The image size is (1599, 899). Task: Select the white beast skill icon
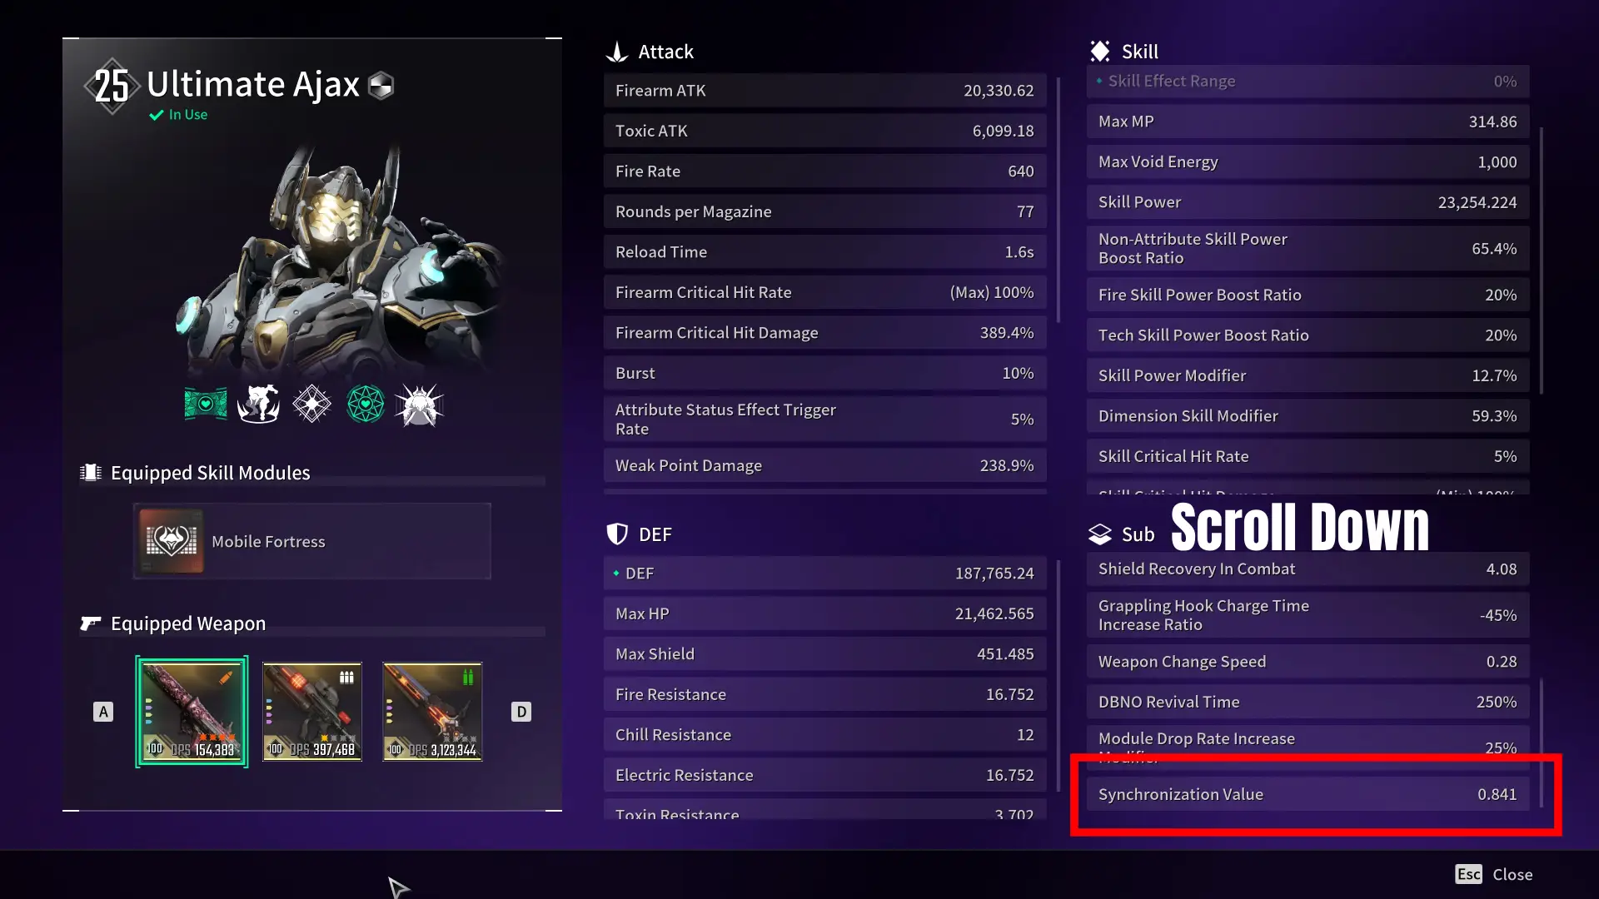[x=258, y=405]
